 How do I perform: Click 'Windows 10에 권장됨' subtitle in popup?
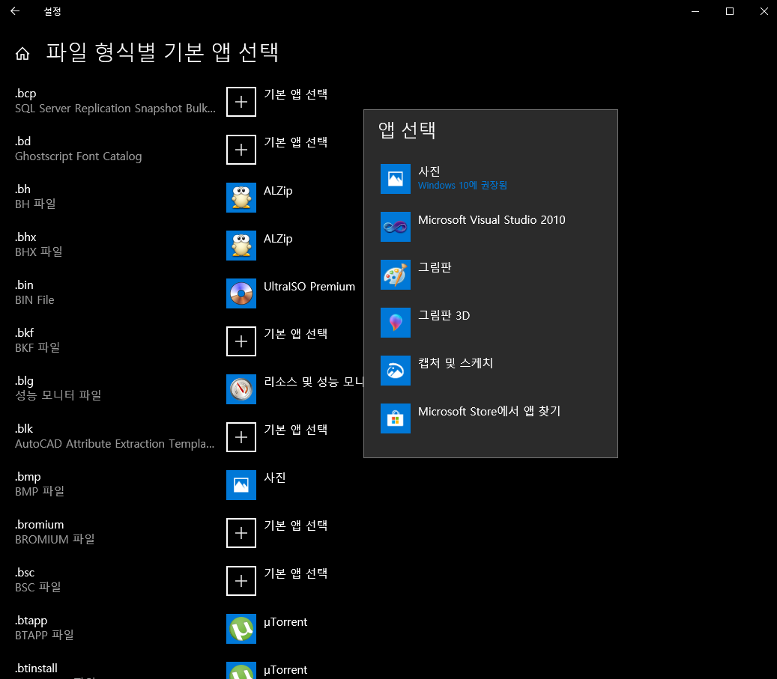462,185
